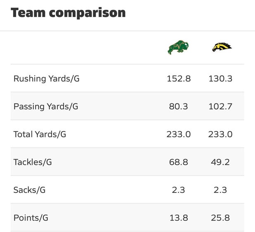Click the 152.8 rushing yards value
255x232 pixels.
(179, 78)
